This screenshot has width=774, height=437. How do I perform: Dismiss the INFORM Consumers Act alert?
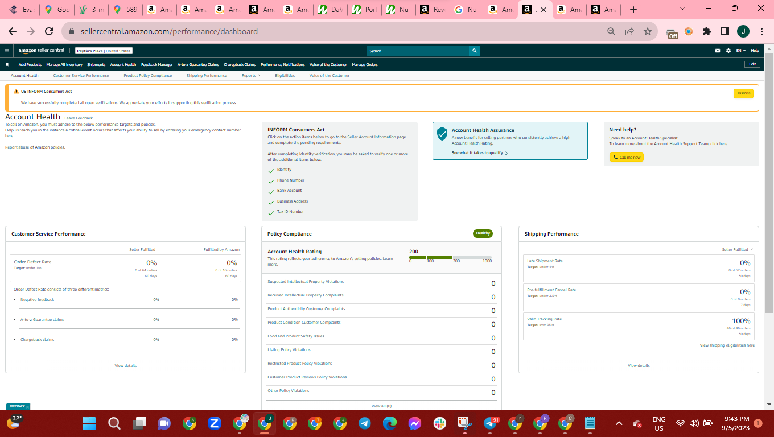(743, 93)
